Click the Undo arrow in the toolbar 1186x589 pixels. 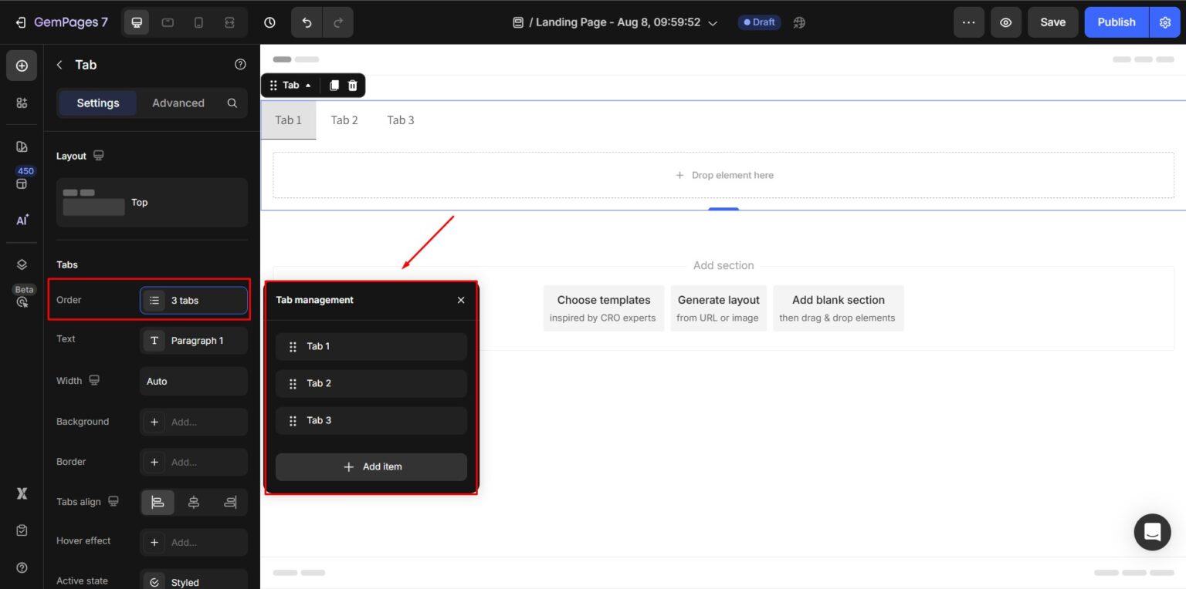[x=307, y=22]
